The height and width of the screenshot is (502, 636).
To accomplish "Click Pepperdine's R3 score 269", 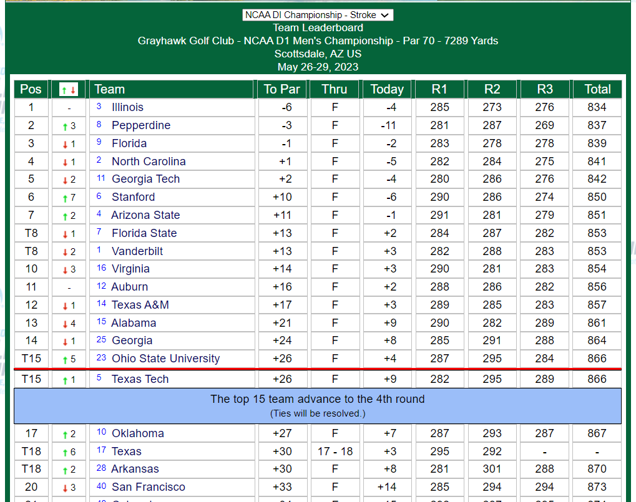I will pos(545,125).
